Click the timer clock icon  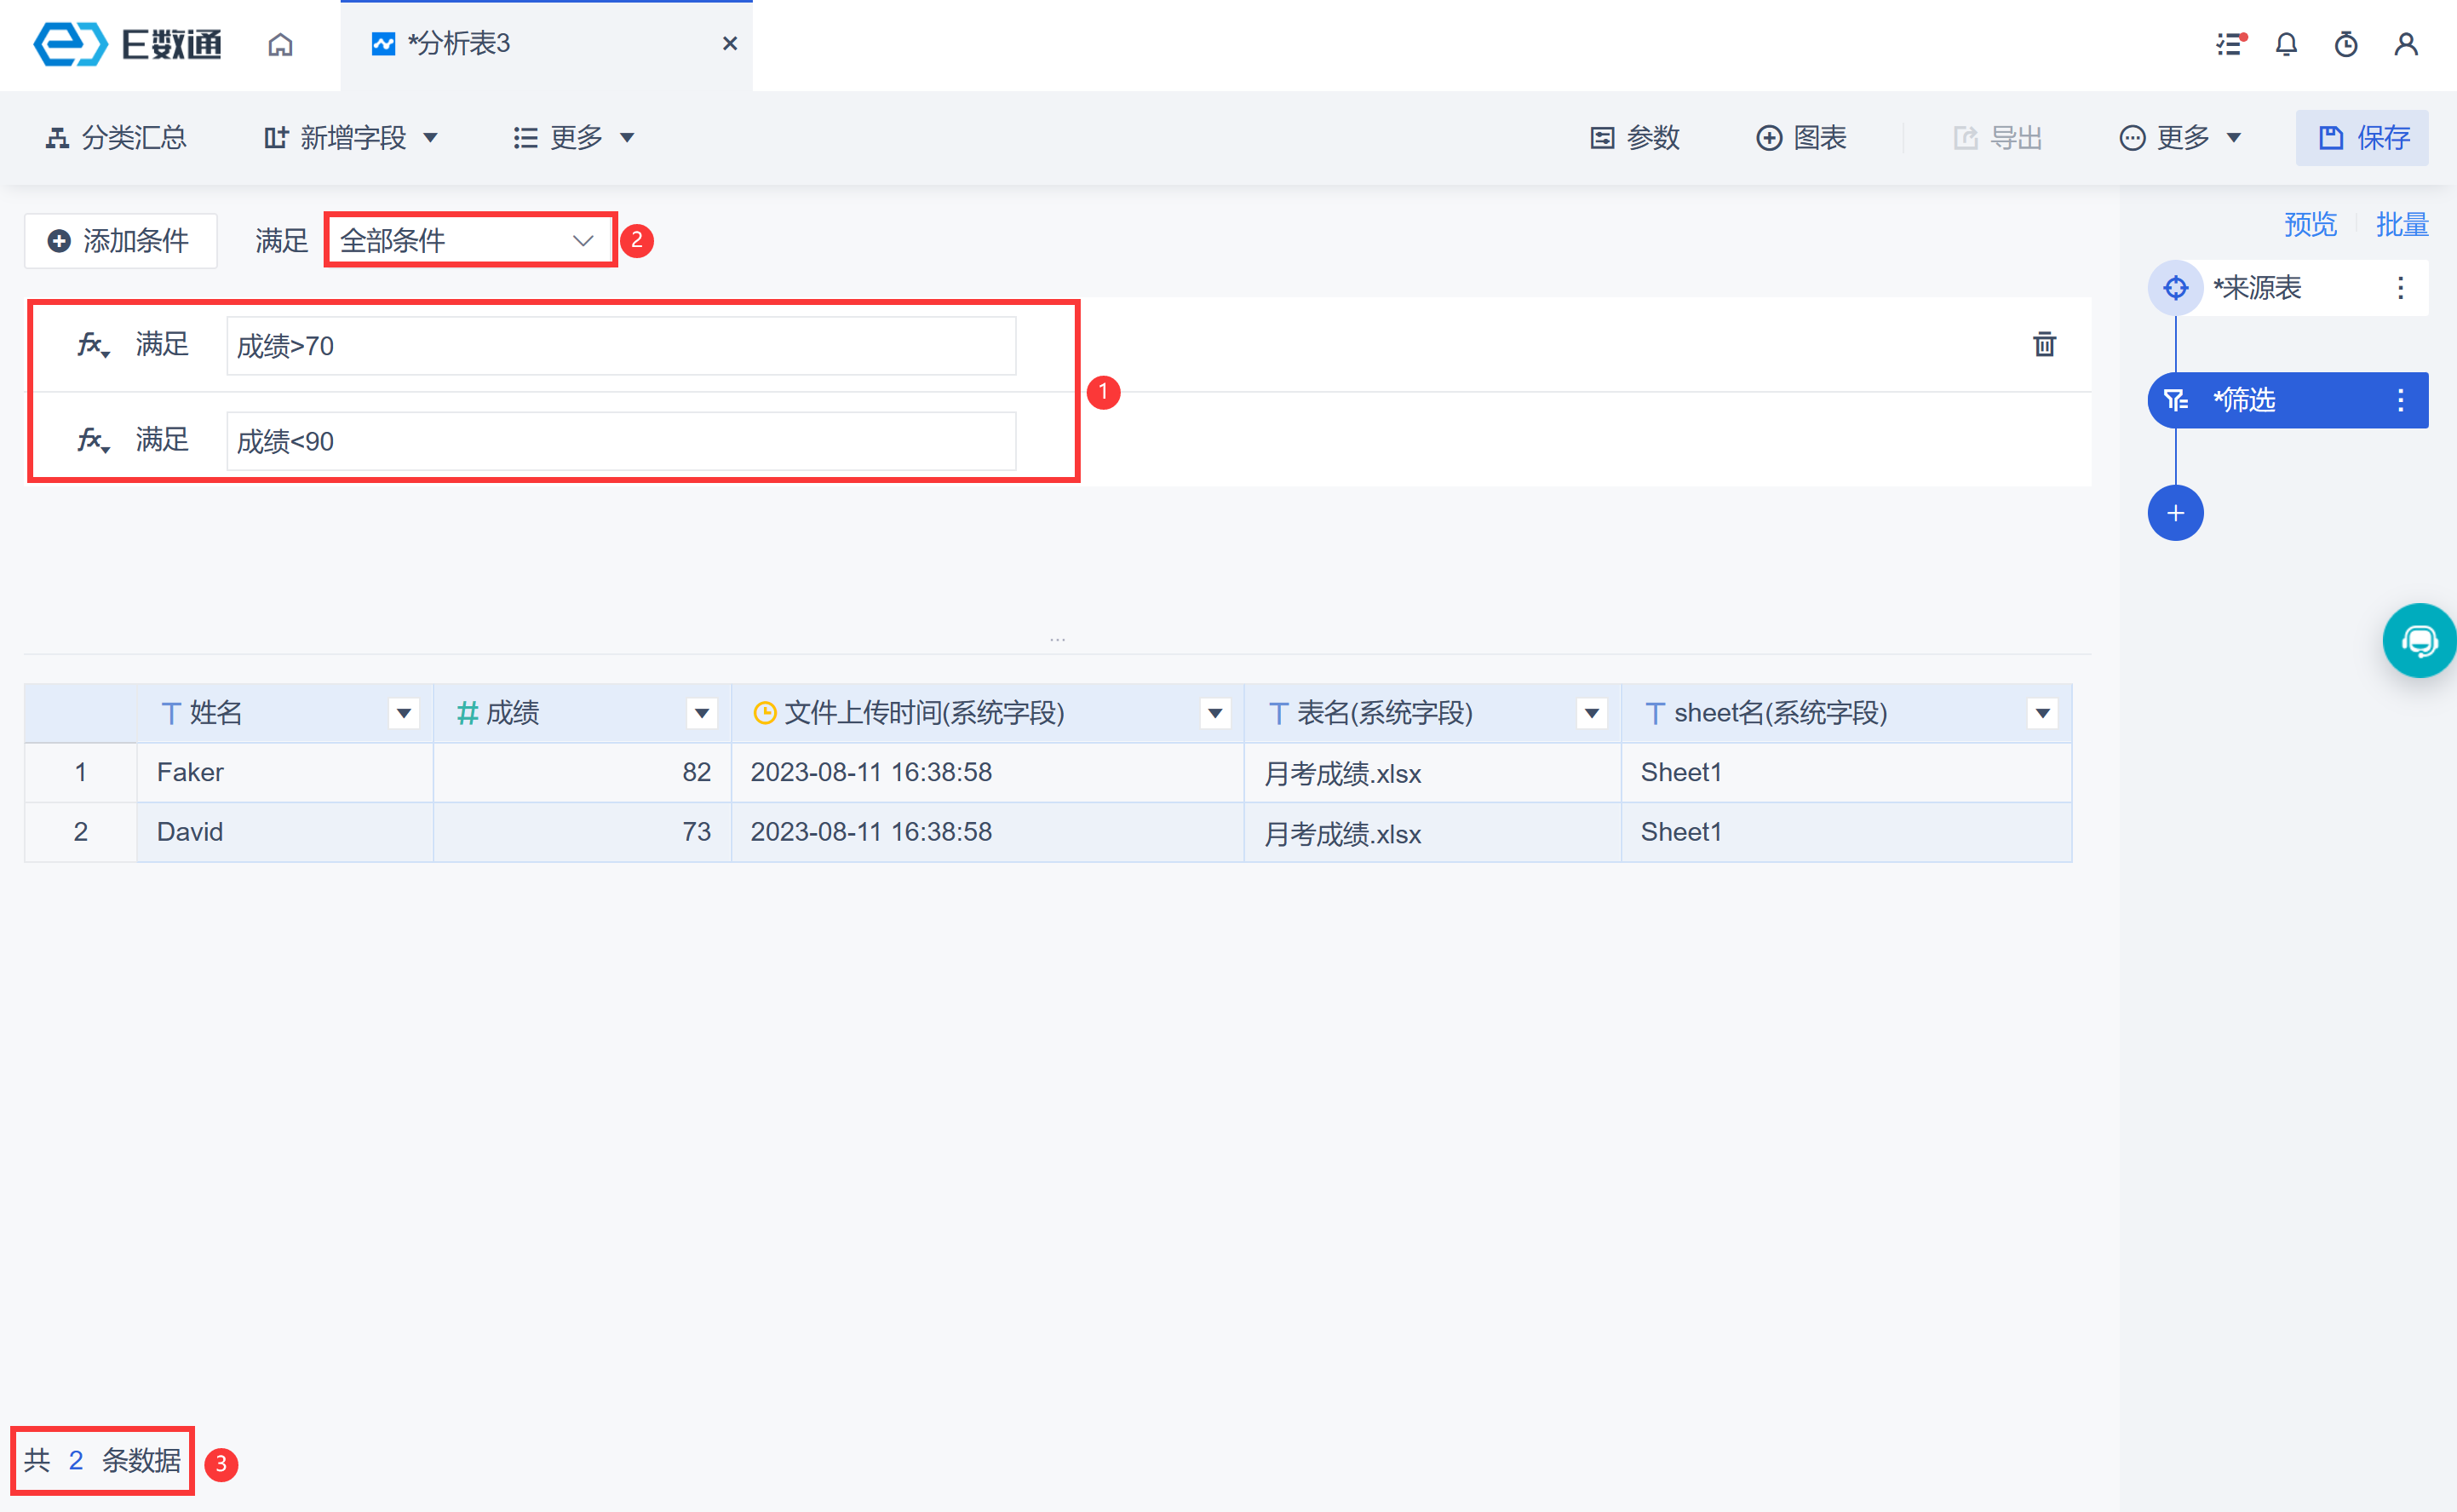pyautogui.click(x=2346, y=45)
